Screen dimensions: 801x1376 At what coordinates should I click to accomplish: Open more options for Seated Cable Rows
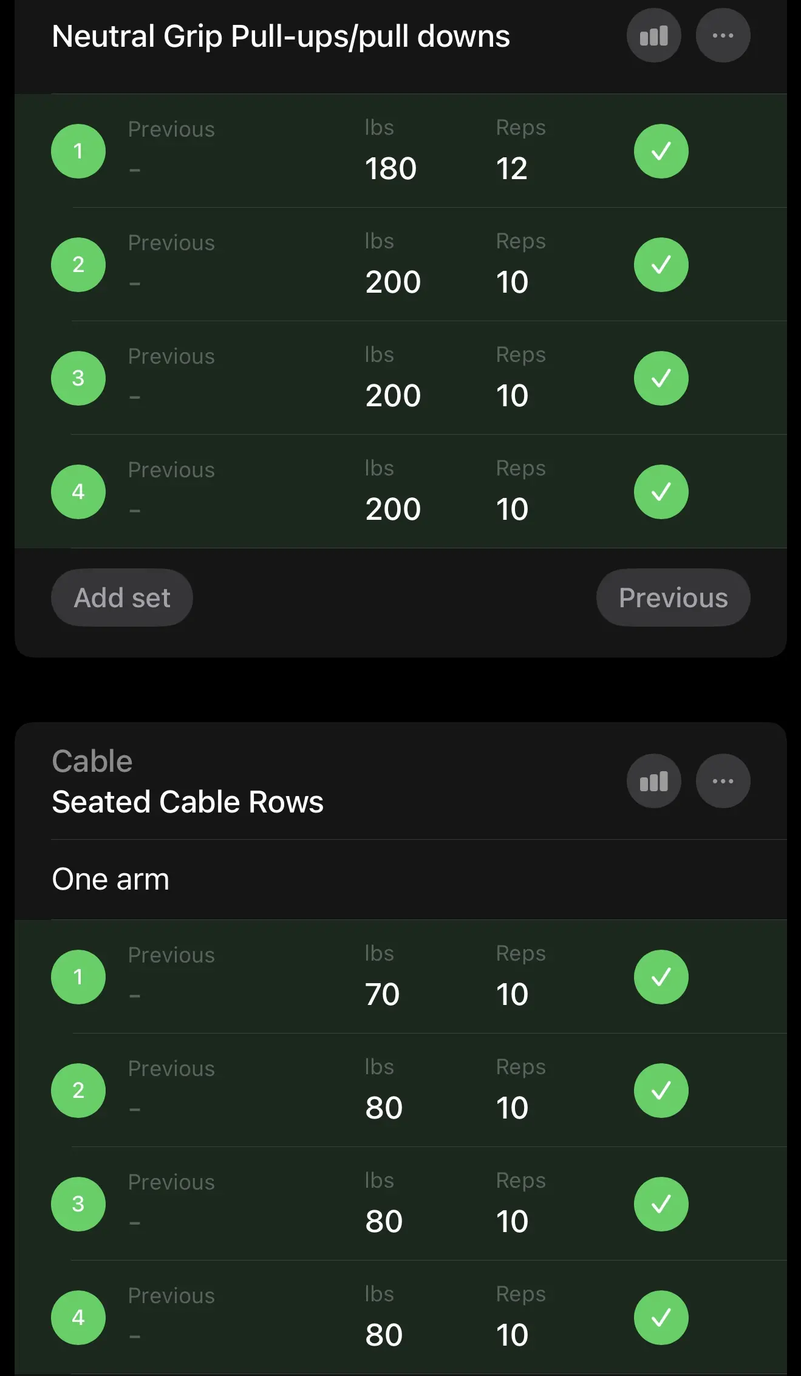click(723, 781)
